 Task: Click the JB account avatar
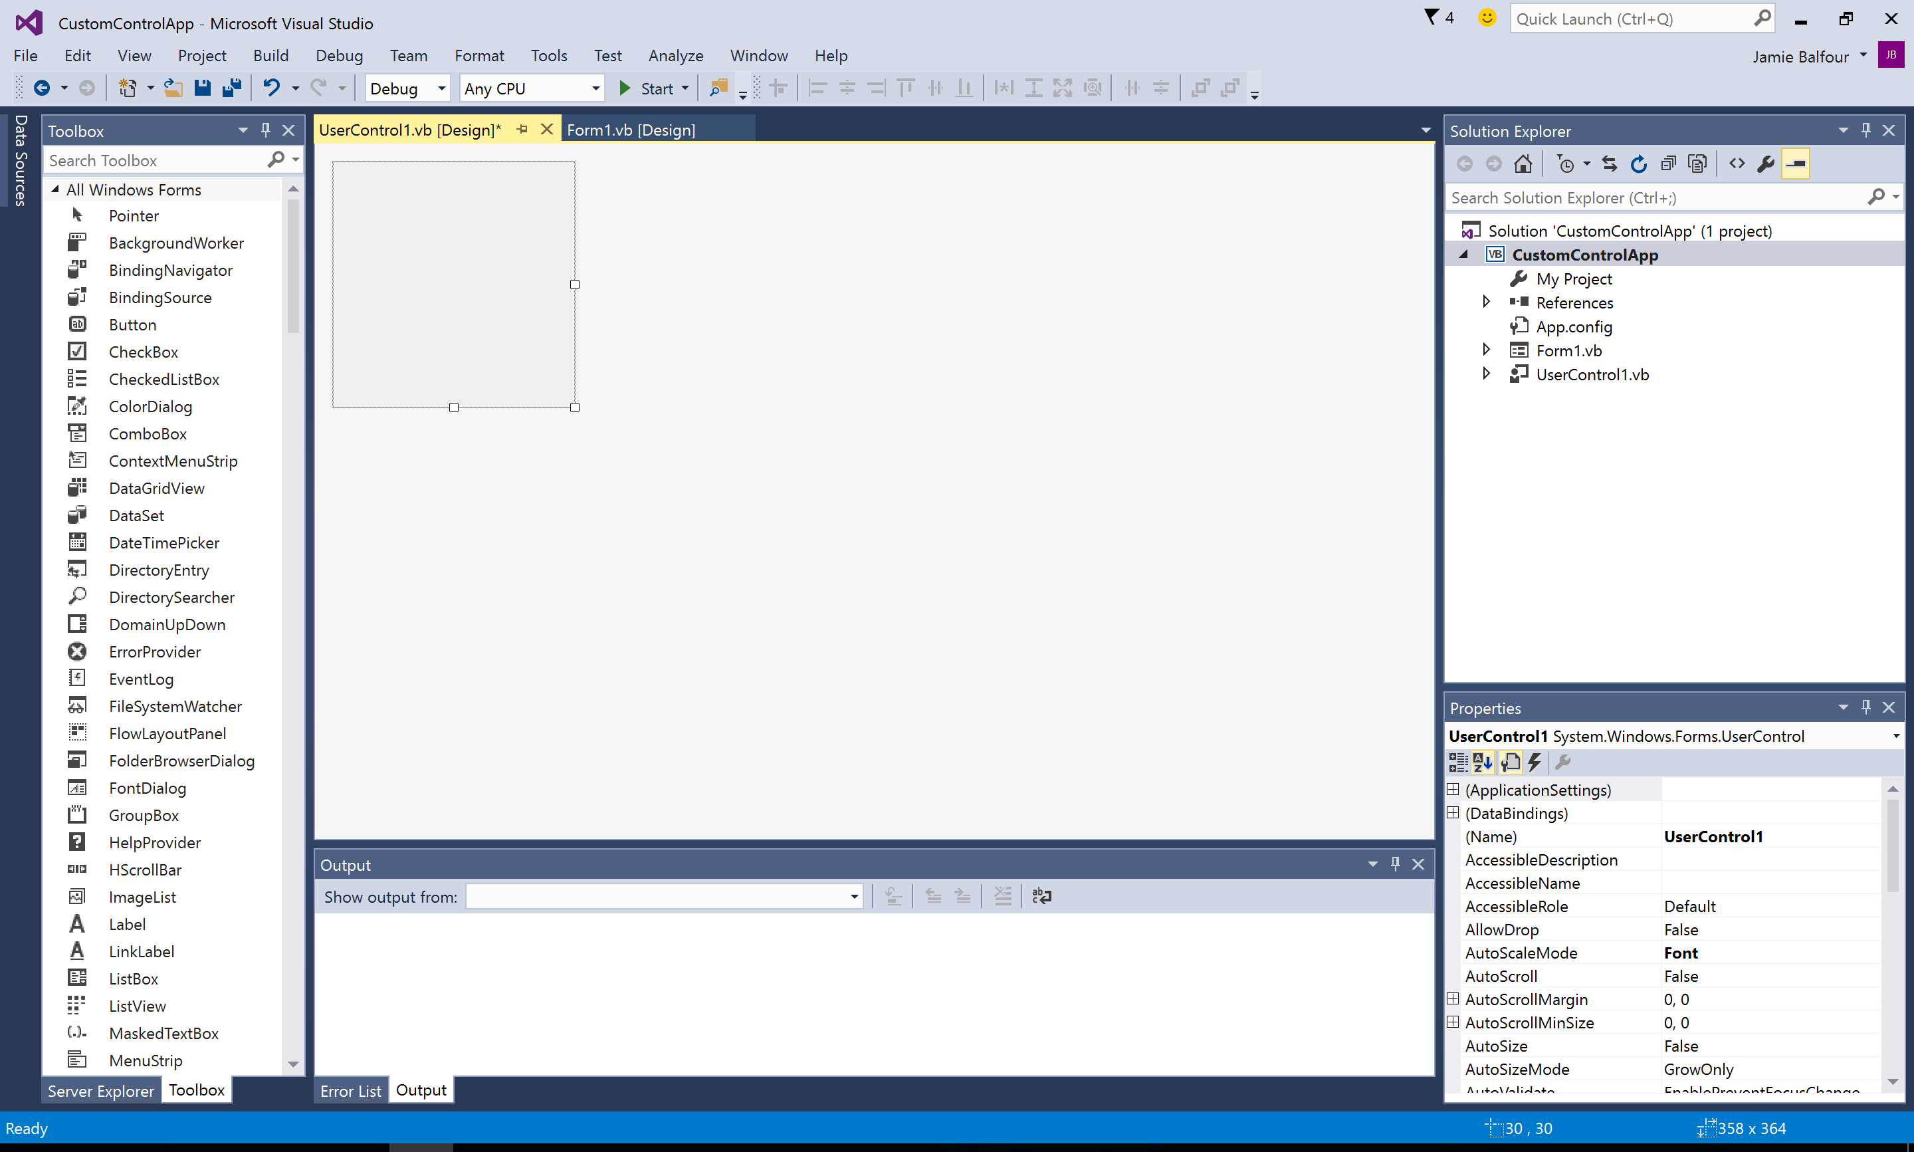1891,55
